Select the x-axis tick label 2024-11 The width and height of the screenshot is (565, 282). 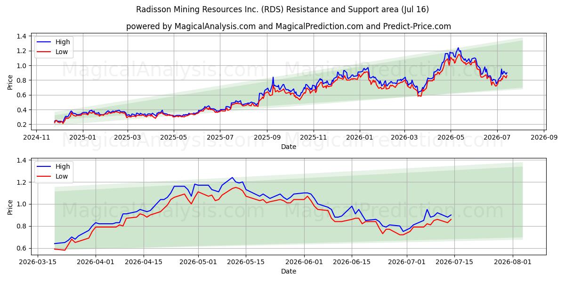point(37,137)
